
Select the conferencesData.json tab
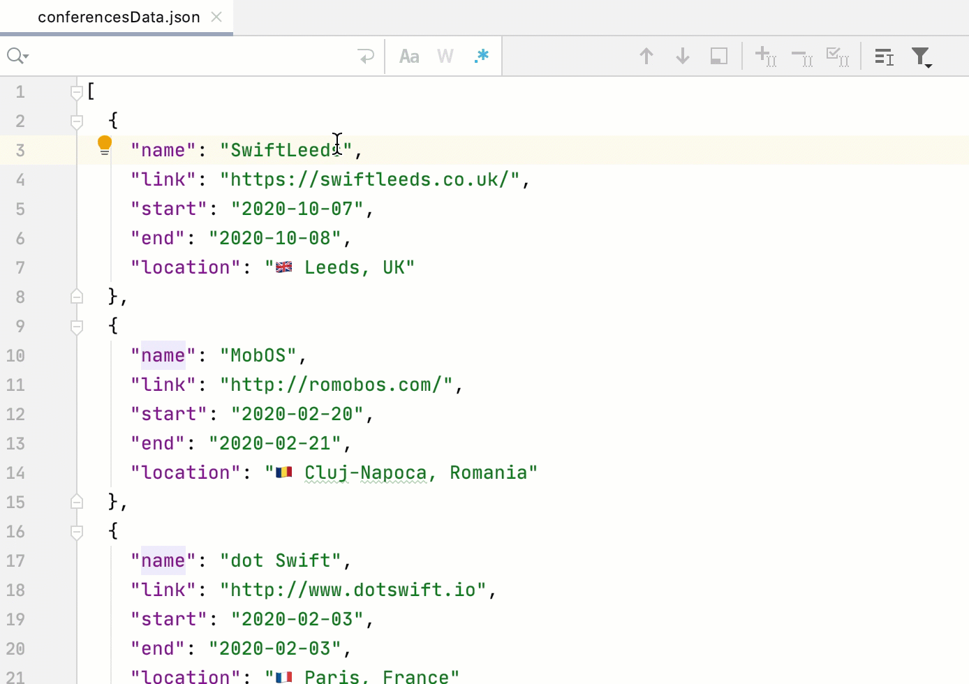[x=119, y=17]
